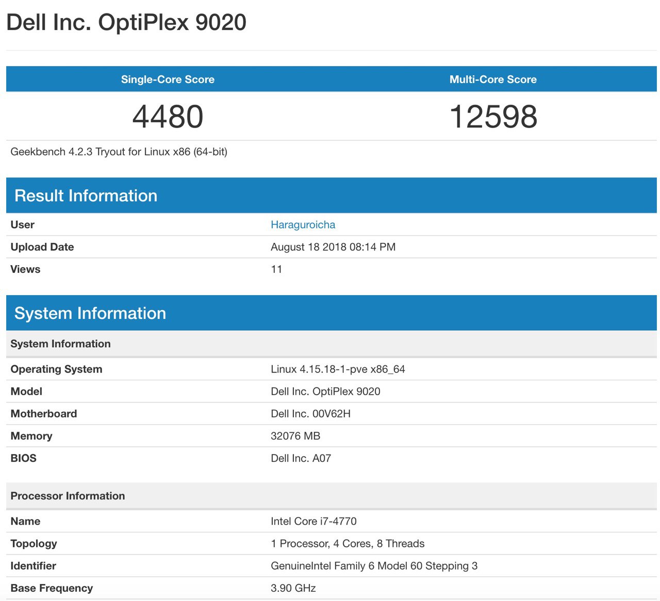Select the BIOS value Dell Inc. A07
This screenshot has height=601, width=660.
click(x=301, y=458)
